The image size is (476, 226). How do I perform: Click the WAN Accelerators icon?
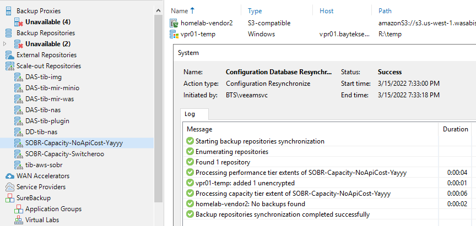[10, 176]
